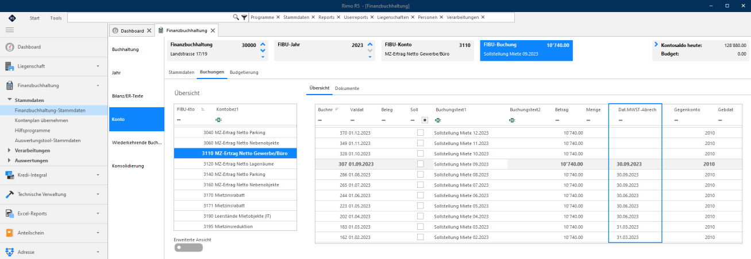Check Soll box for Sollstellung Miete 10.2023
The height and width of the screenshot is (259, 751).
pyautogui.click(x=421, y=153)
